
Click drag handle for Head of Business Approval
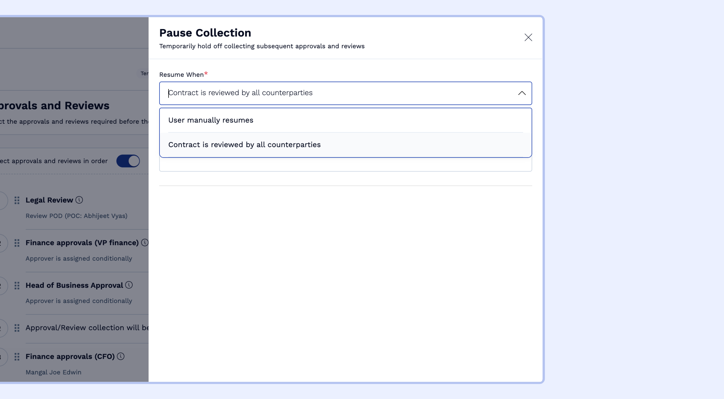[x=17, y=285]
